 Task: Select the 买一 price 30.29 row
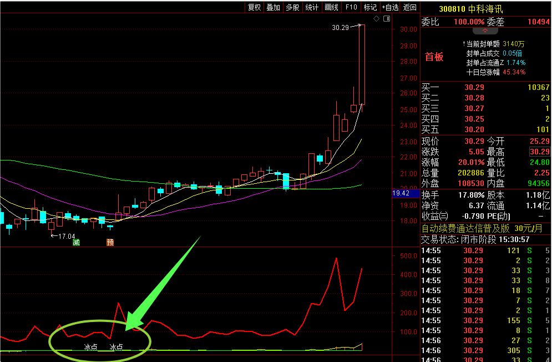[x=485, y=87]
